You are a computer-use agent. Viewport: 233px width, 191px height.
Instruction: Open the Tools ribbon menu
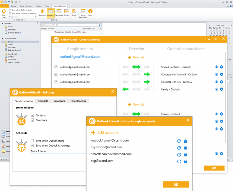pos(74,13)
